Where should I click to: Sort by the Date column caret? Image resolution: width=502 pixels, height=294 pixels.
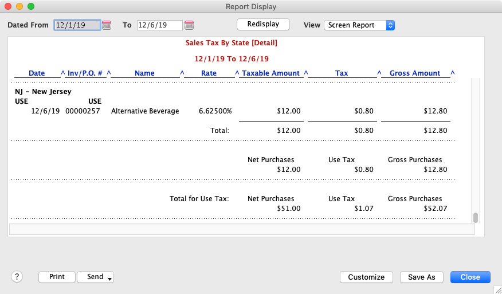63,73
